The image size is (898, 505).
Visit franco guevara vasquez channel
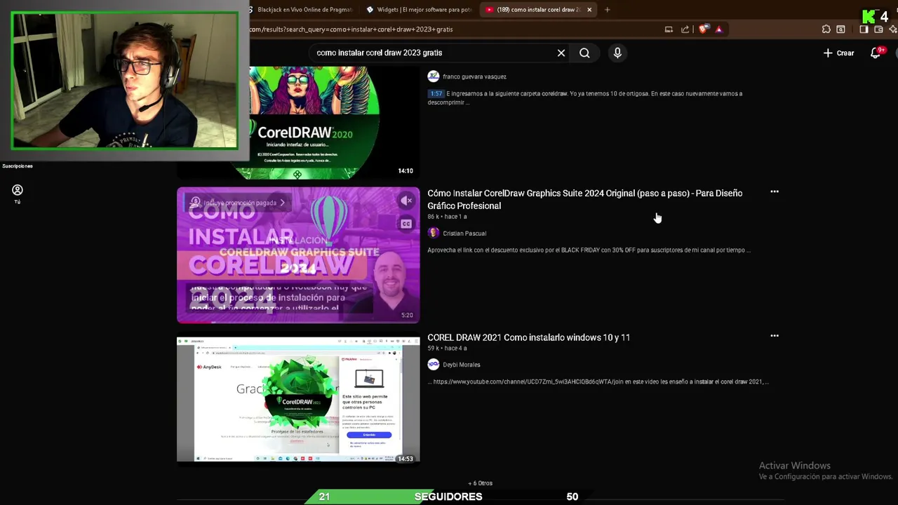[474, 76]
